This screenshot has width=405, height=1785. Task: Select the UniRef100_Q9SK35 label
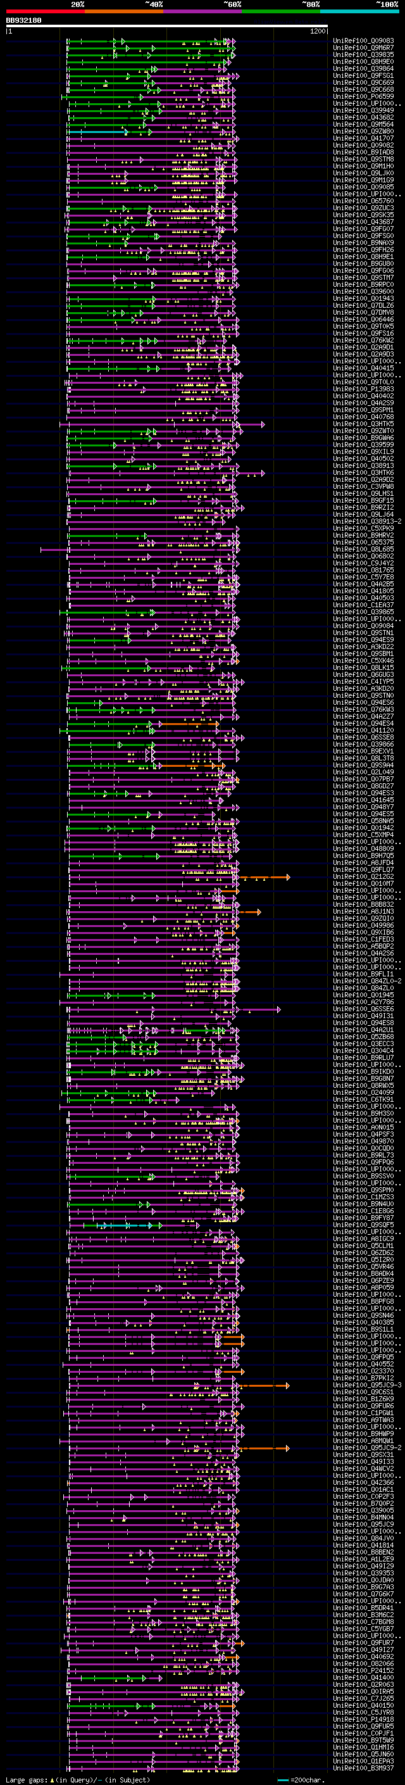[363, 215]
